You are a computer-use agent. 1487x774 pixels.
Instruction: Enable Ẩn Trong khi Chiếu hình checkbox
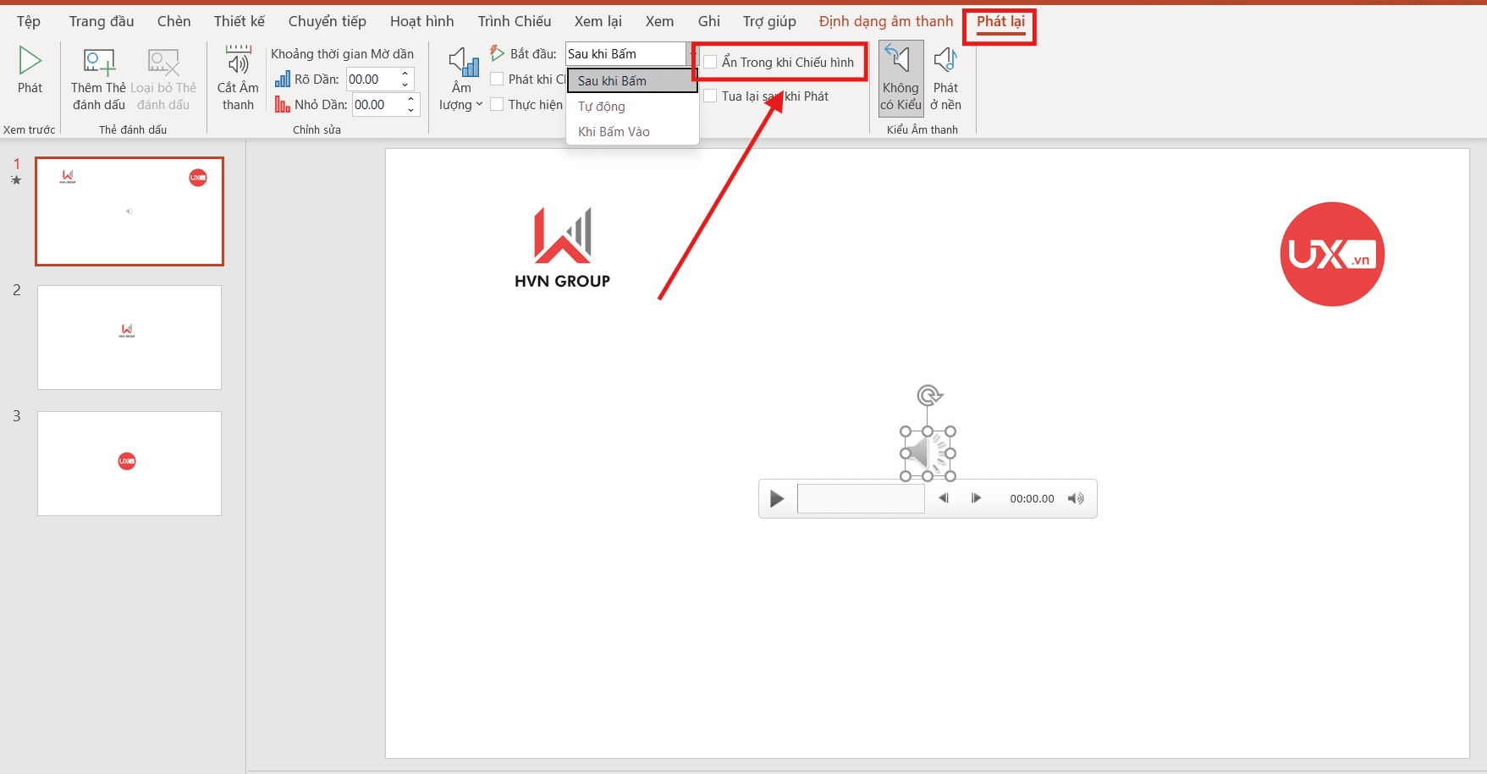(711, 62)
